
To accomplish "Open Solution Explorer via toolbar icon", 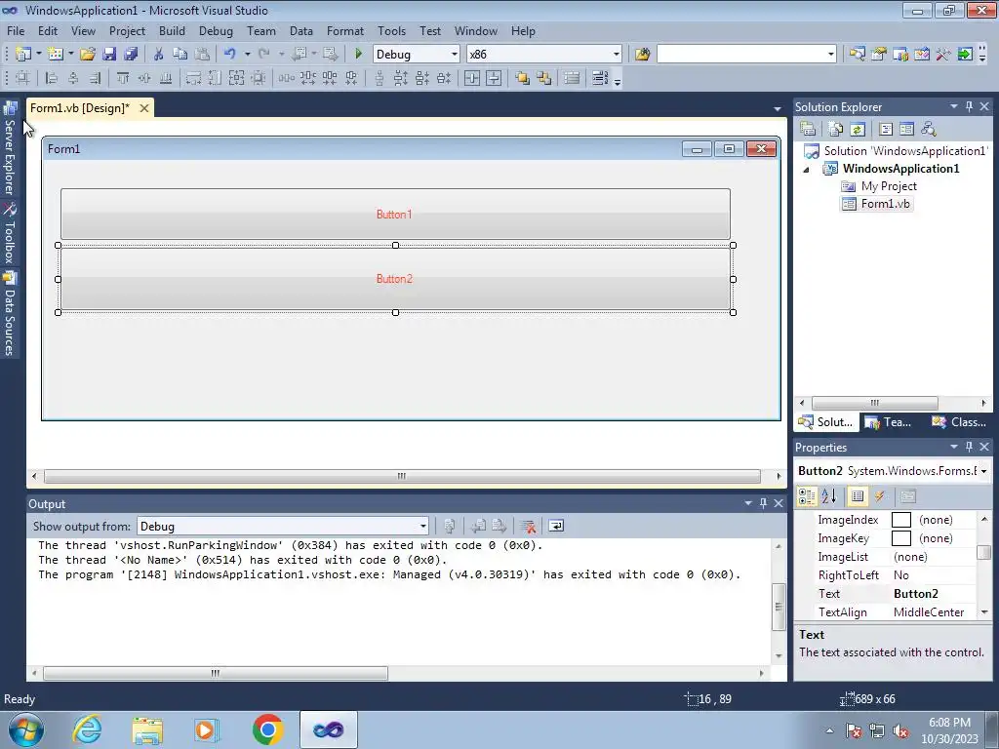I will (x=857, y=55).
